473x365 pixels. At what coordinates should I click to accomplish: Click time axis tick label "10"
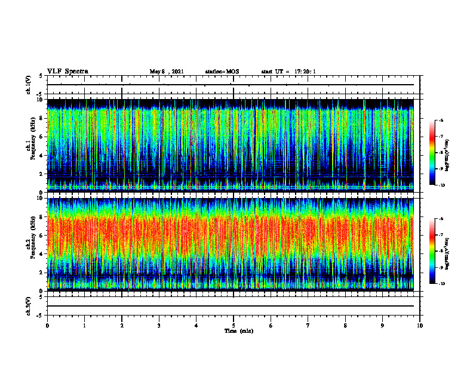click(420, 326)
